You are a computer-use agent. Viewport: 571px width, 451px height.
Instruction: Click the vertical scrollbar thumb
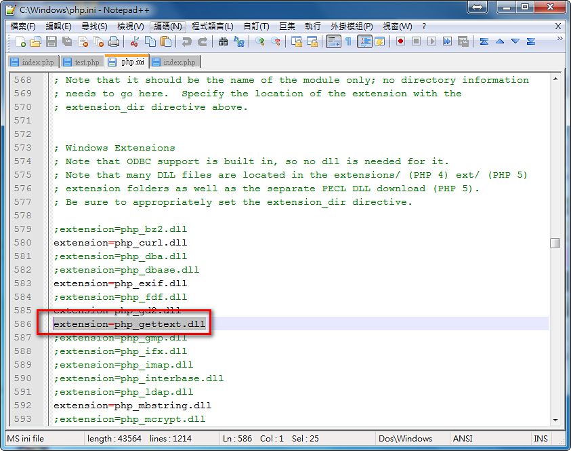[x=555, y=243]
